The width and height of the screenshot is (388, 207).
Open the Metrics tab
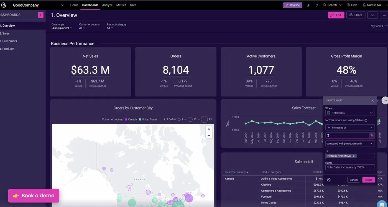(x=121, y=5)
